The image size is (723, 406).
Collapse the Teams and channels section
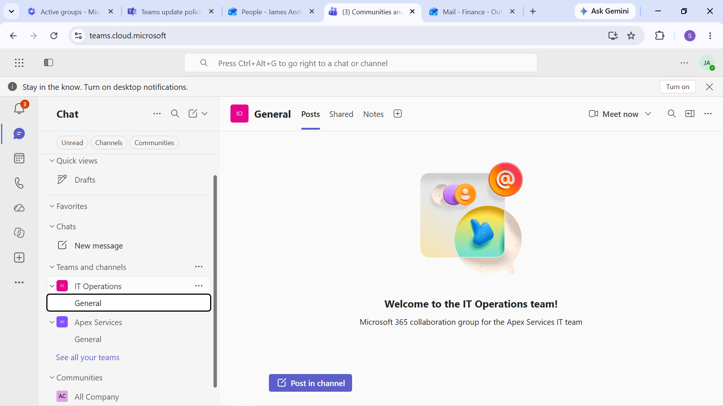52,267
